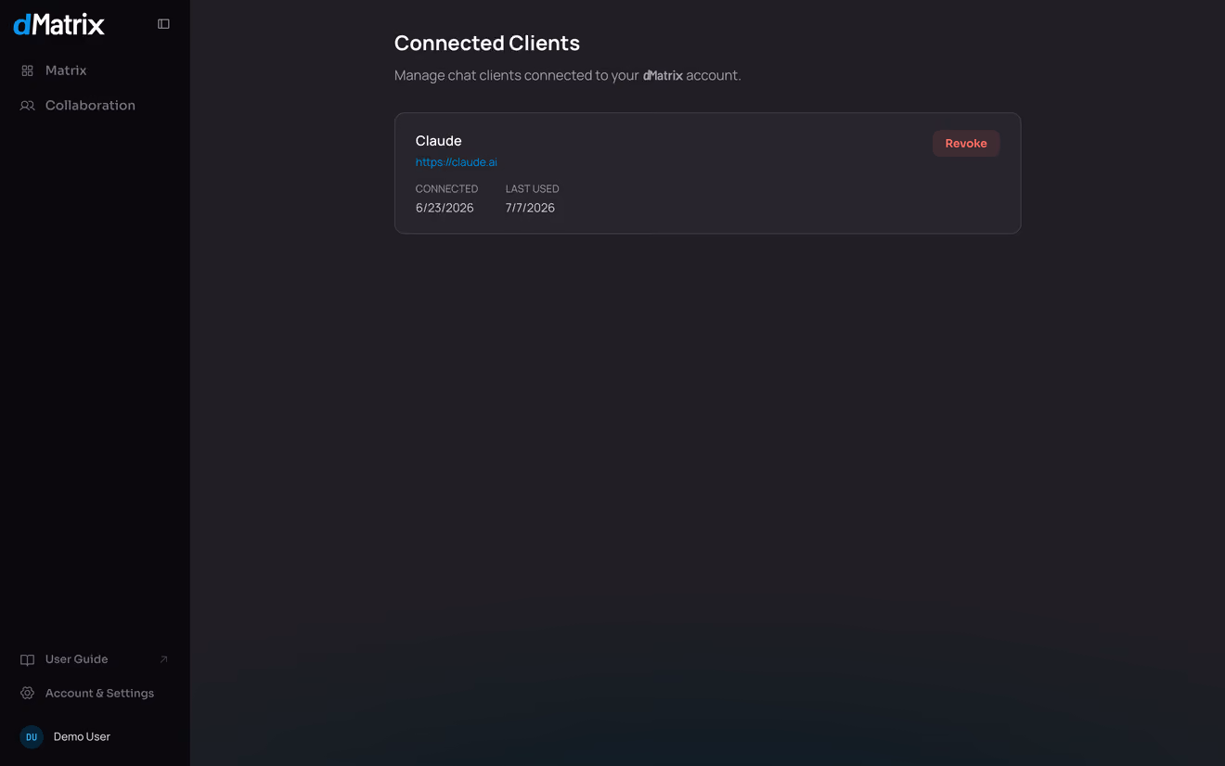This screenshot has height=766, width=1225.
Task: Click the CONNECTED label
Action: pos(447,189)
